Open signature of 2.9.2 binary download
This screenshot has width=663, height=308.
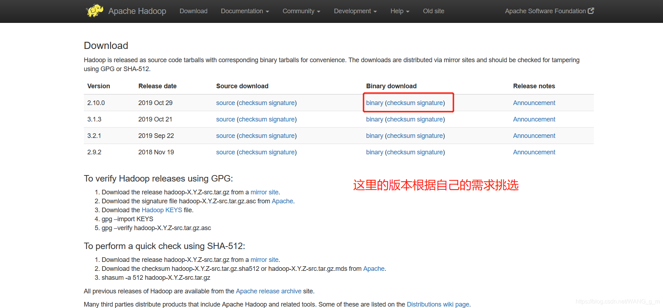pyautogui.click(x=430, y=152)
